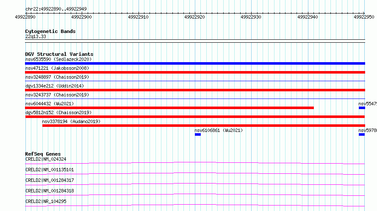Screen dimensions: 377x211
Task: Click the red bar of dgv5812n152
Action: pos(195,117)
